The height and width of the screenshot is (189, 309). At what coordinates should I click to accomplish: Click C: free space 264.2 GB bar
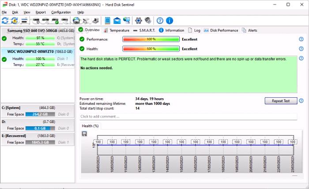pyautogui.click(x=40, y=114)
